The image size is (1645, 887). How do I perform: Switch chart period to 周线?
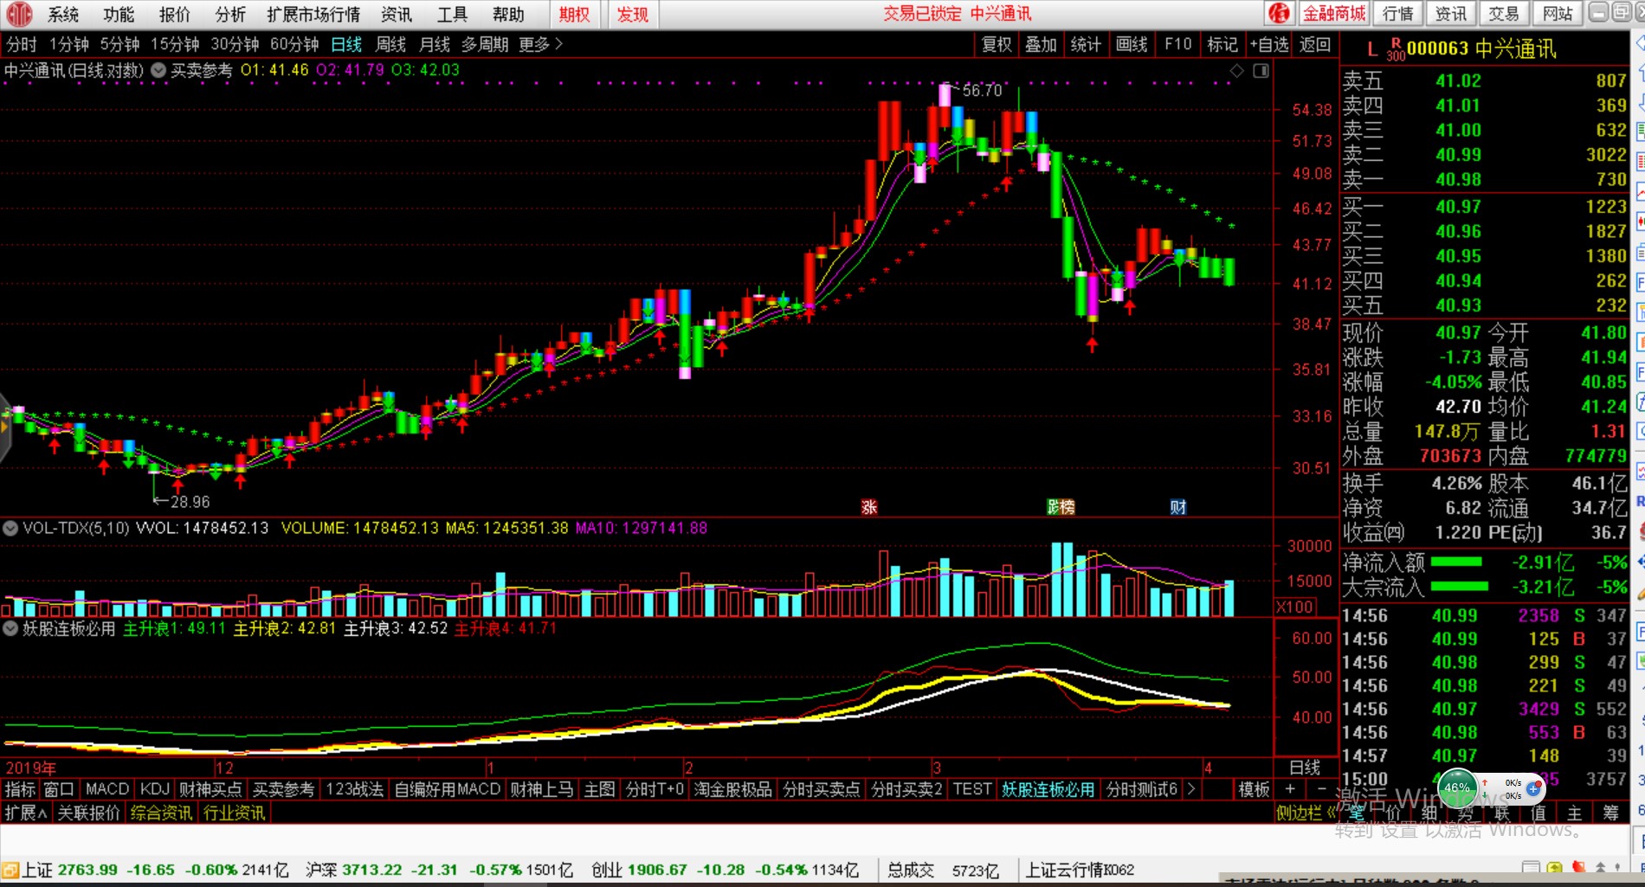click(x=390, y=44)
